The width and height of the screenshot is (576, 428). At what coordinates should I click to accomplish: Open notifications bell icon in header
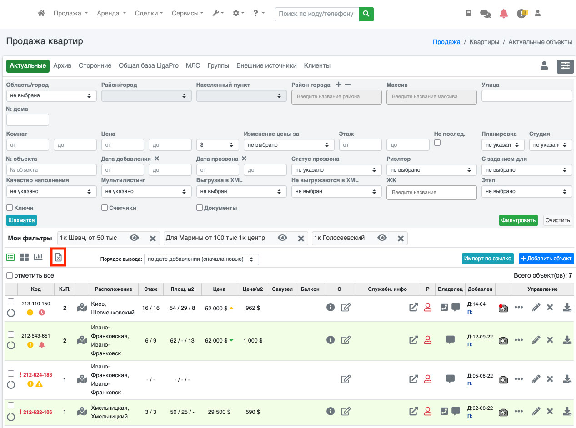tap(503, 14)
